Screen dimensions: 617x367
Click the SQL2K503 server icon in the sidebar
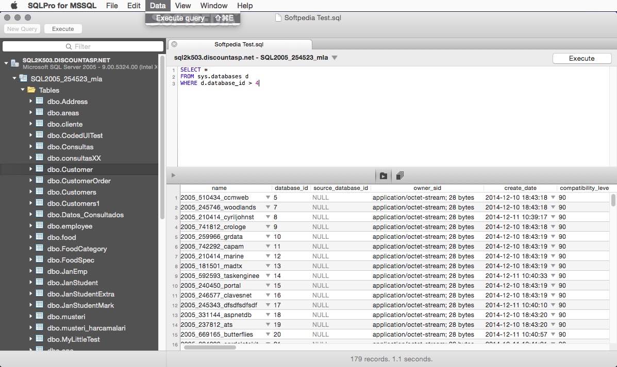(15, 63)
